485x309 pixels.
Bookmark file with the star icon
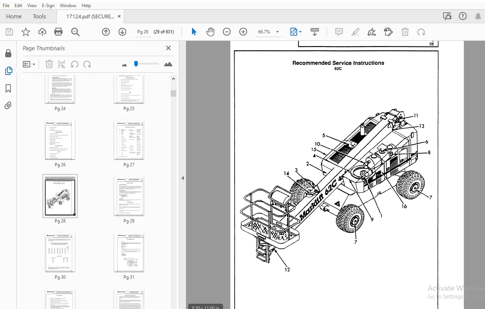pyautogui.click(x=26, y=32)
